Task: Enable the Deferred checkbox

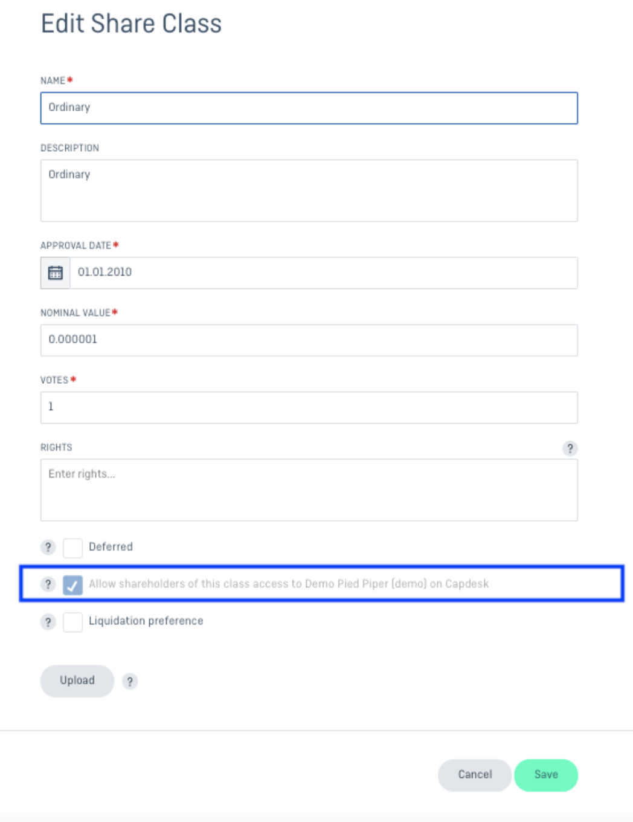Action: pos(72,548)
